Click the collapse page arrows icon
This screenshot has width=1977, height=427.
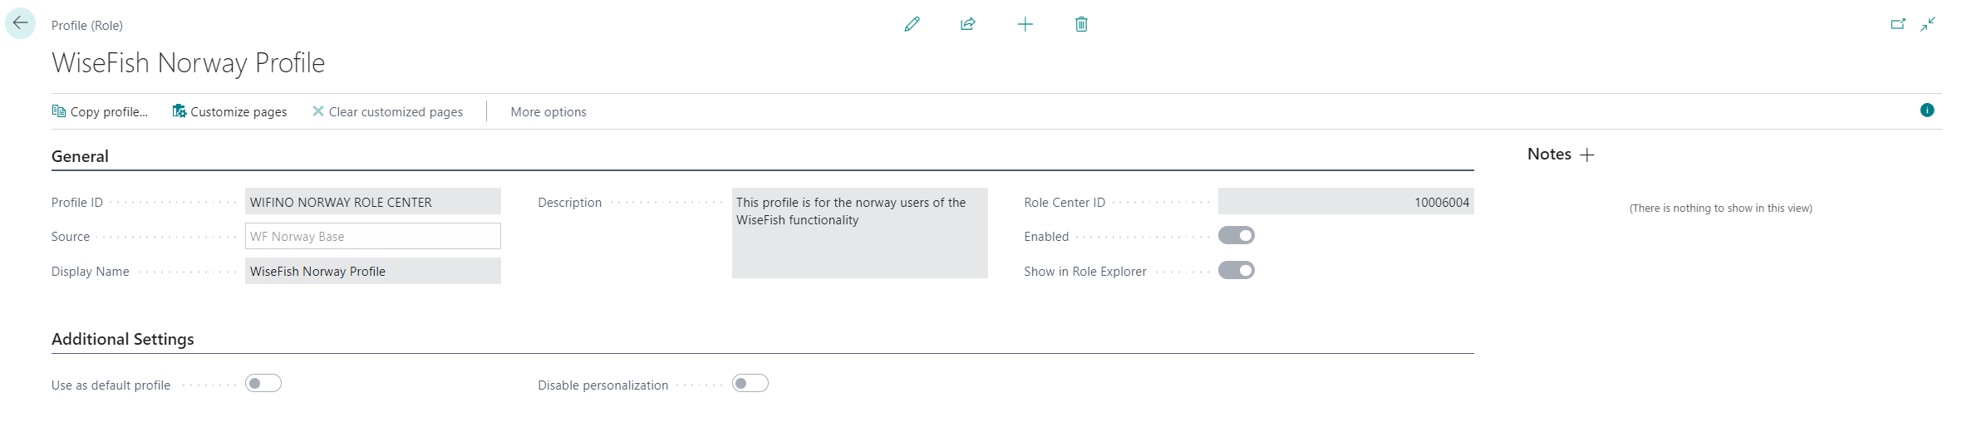pyautogui.click(x=1928, y=24)
